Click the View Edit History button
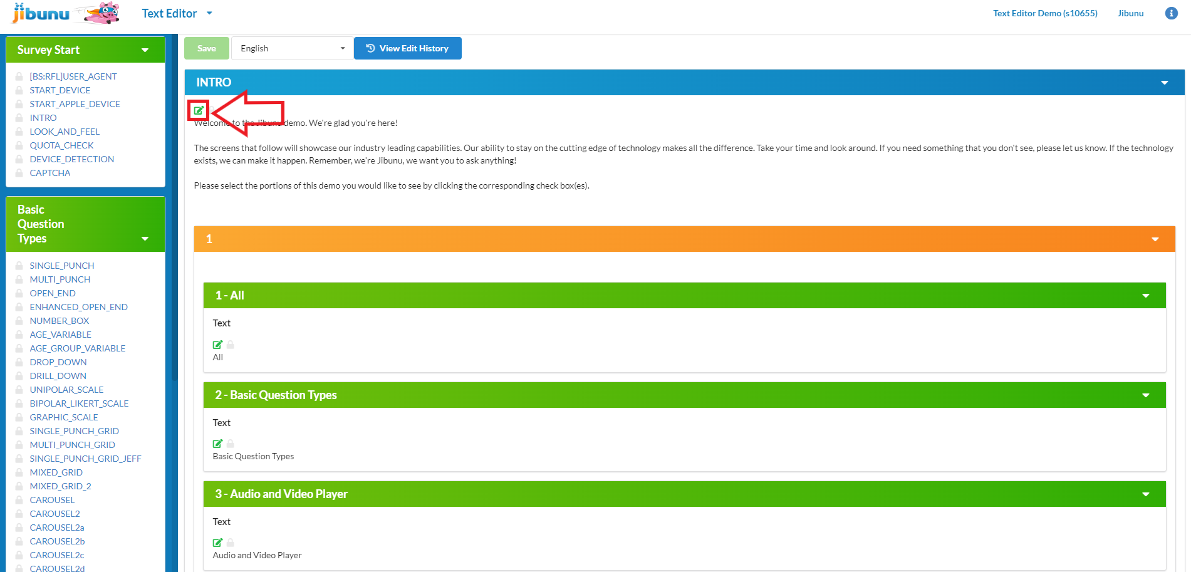 point(407,48)
